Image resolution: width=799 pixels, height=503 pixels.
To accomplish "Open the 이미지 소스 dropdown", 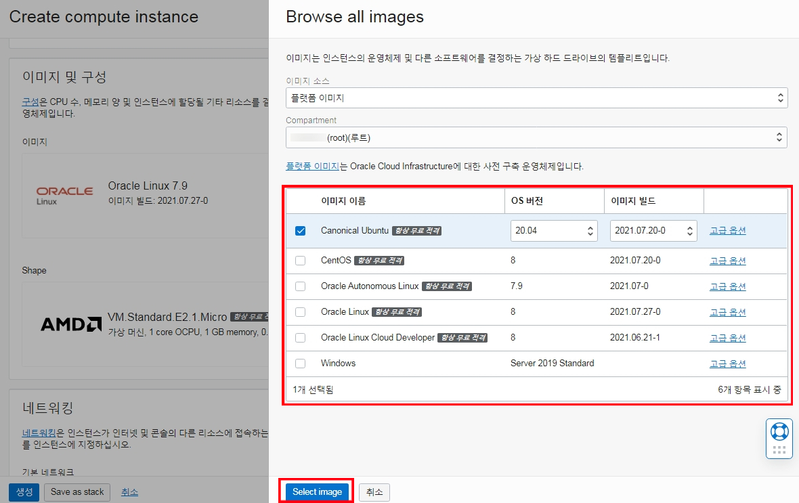I will point(536,98).
